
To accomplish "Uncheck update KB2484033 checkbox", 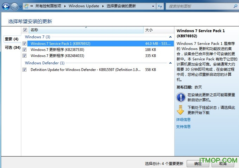I will (x=25, y=56).
